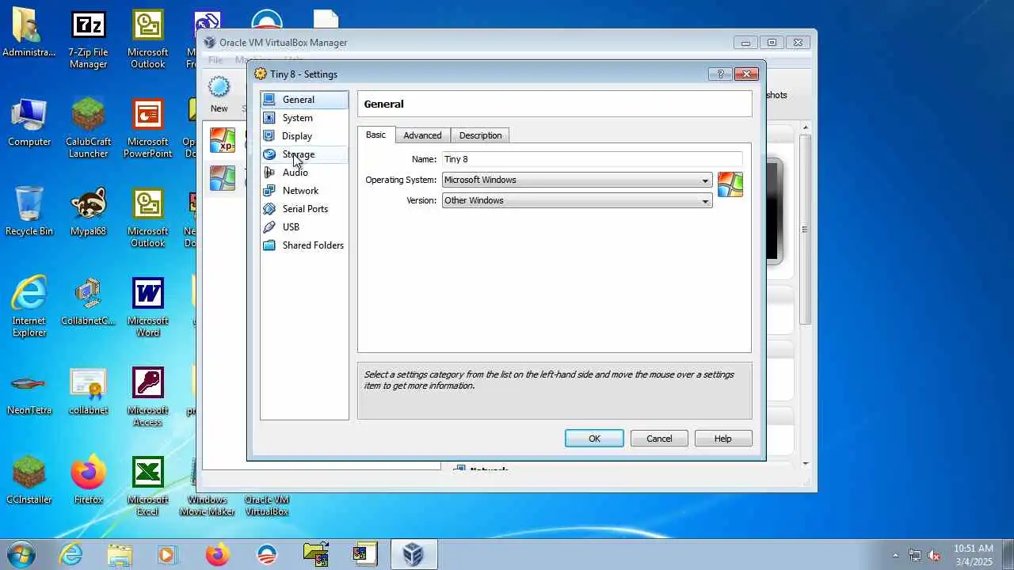The width and height of the screenshot is (1014, 570).
Task: Open the Description tab
Action: [480, 135]
